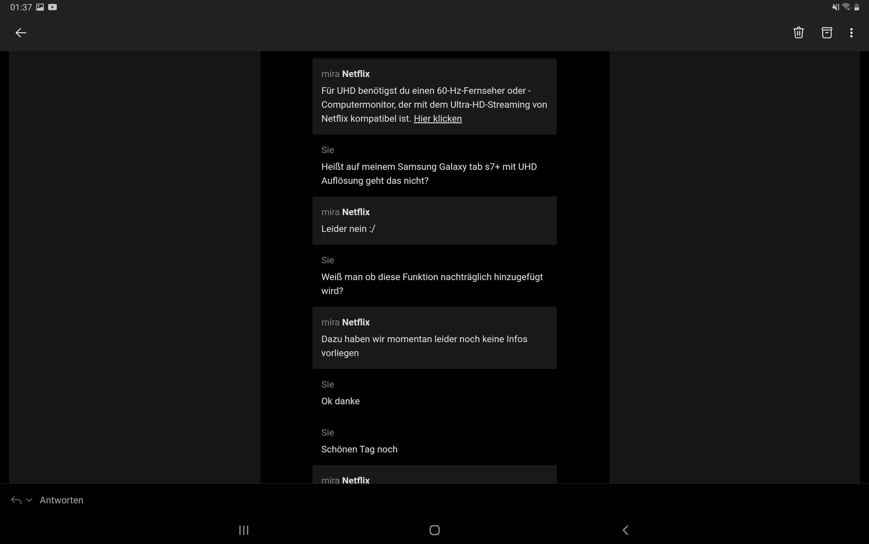Tap 'mira Netflix' above 'Dazu haben wir'
869x544 pixels.
click(x=345, y=322)
